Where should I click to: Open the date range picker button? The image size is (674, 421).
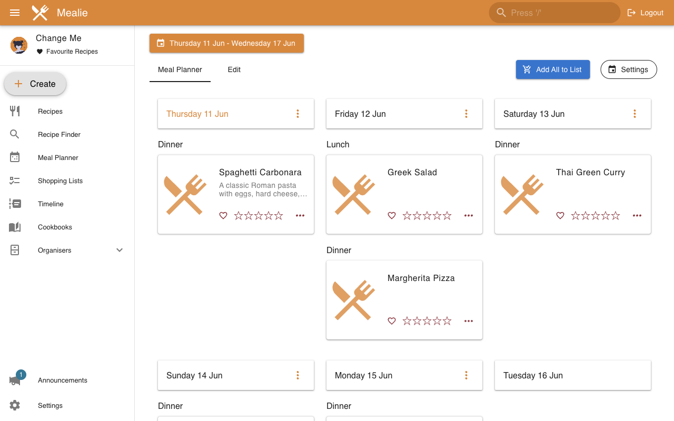(x=226, y=43)
